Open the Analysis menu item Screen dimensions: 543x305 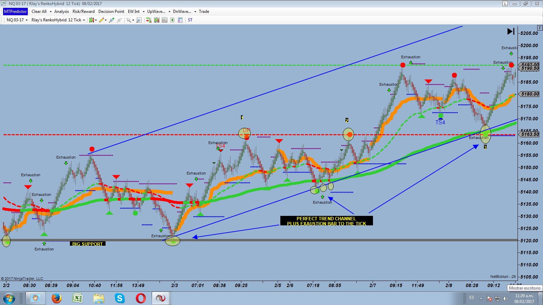[x=61, y=12]
